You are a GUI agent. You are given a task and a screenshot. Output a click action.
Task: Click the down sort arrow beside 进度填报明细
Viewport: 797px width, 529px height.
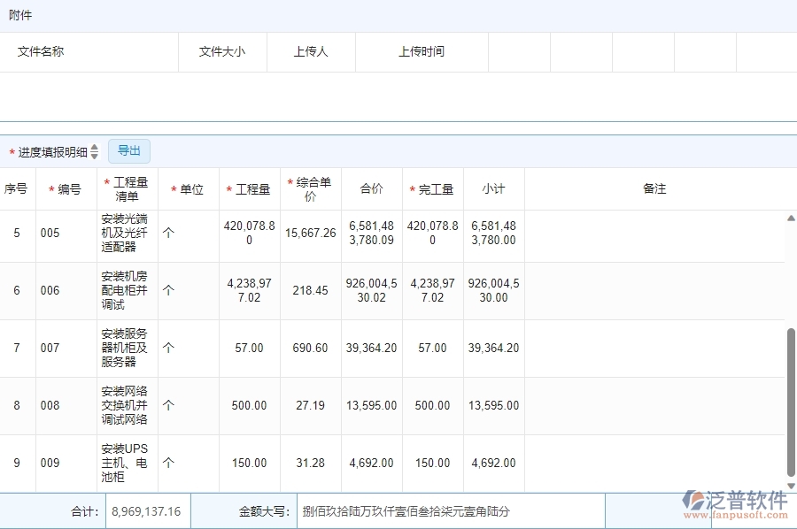coord(96,155)
